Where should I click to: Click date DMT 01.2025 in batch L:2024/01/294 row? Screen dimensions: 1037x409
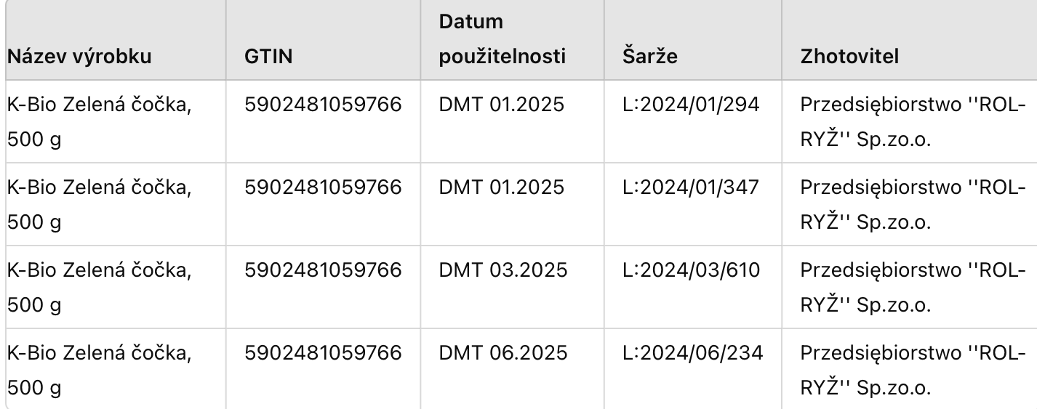[501, 105]
